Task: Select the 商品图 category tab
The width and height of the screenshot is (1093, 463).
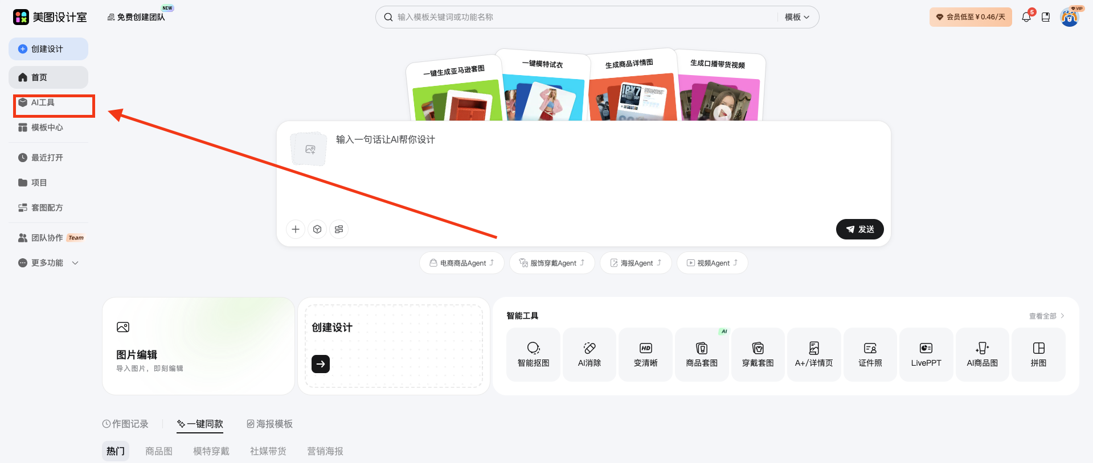Action: [158, 451]
